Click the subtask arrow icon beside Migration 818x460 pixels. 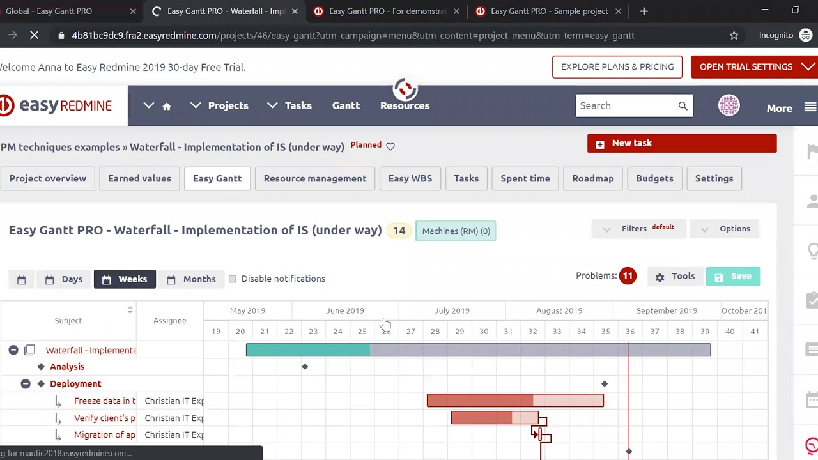click(x=58, y=435)
